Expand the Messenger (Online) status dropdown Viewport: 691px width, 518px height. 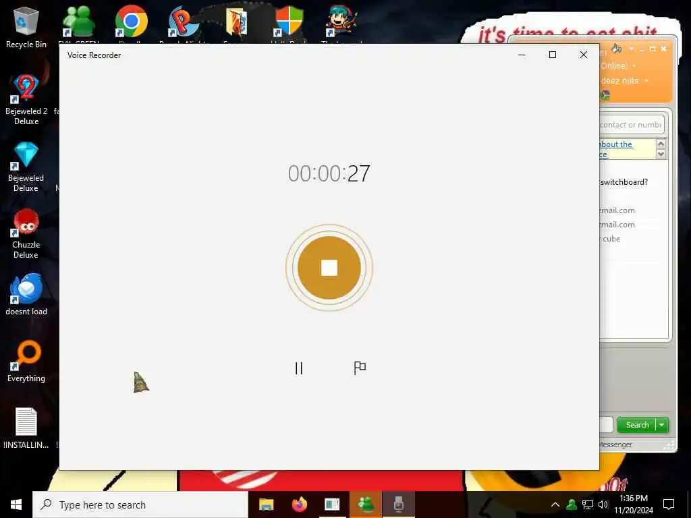point(634,66)
